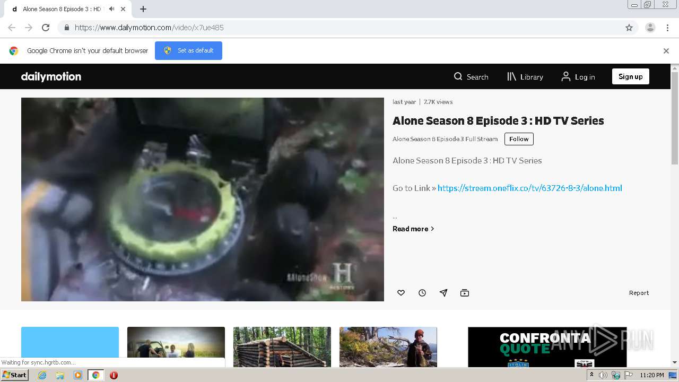Go forward in browser history
Image resolution: width=679 pixels, height=382 pixels.
tap(29, 28)
